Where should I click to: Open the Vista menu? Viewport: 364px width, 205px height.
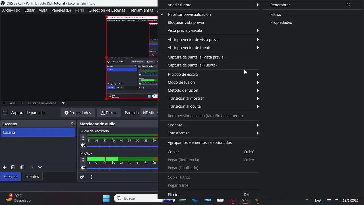(x=43, y=10)
